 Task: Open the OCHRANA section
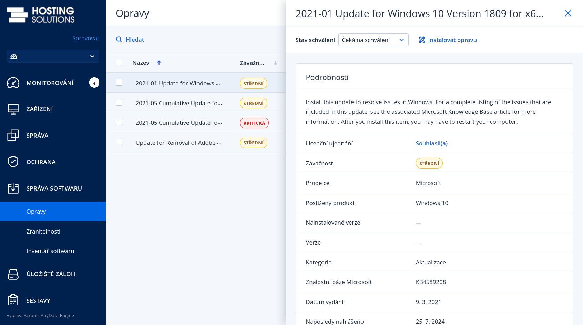[53, 162]
